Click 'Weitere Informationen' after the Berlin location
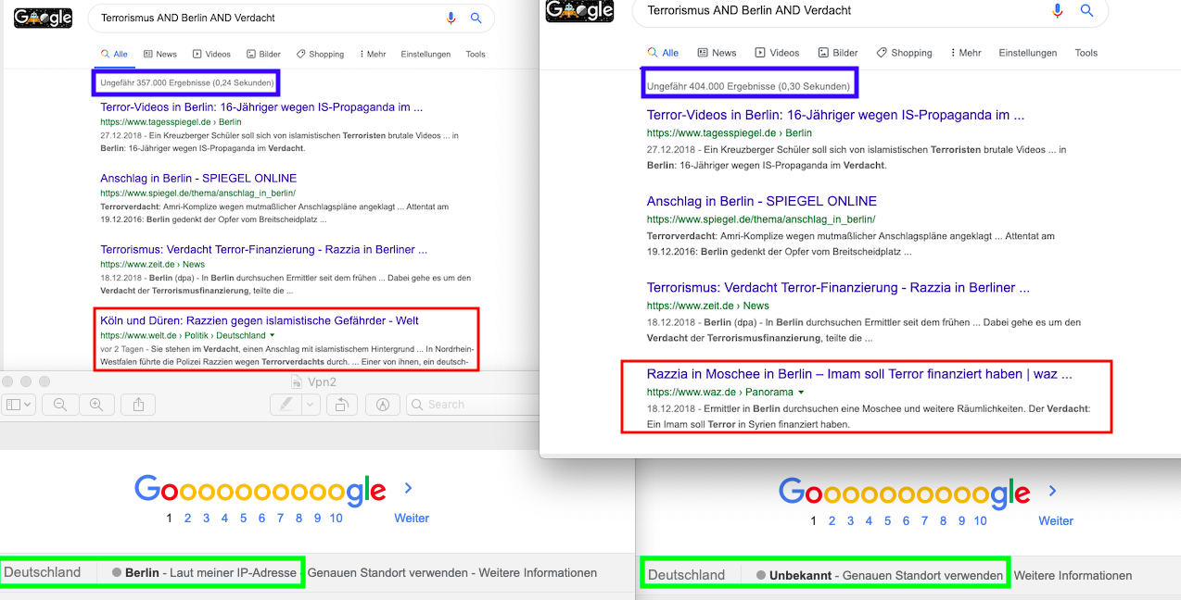 pos(538,573)
